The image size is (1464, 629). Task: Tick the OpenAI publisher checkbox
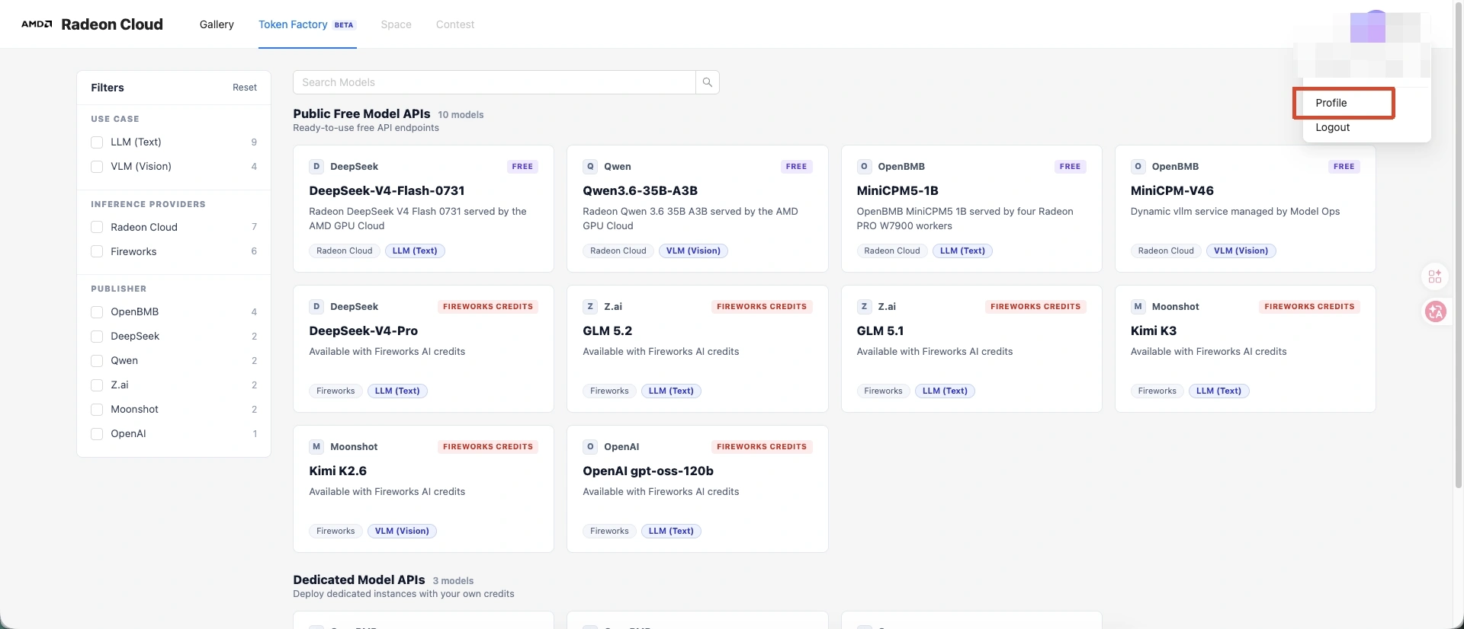[x=97, y=433]
